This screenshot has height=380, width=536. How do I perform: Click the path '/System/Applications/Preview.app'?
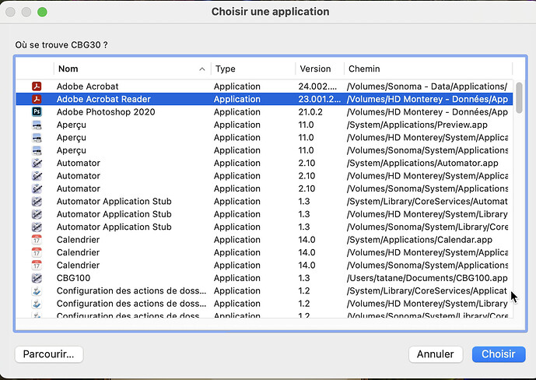(417, 125)
